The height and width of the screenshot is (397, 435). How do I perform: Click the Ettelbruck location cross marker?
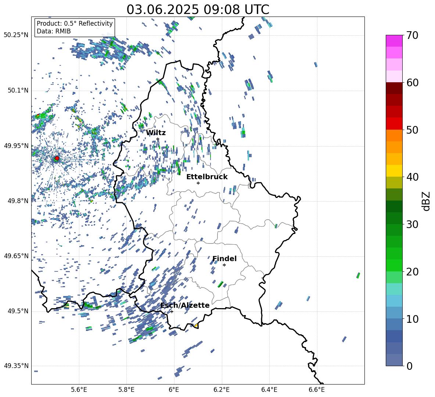pyautogui.click(x=198, y=183)
